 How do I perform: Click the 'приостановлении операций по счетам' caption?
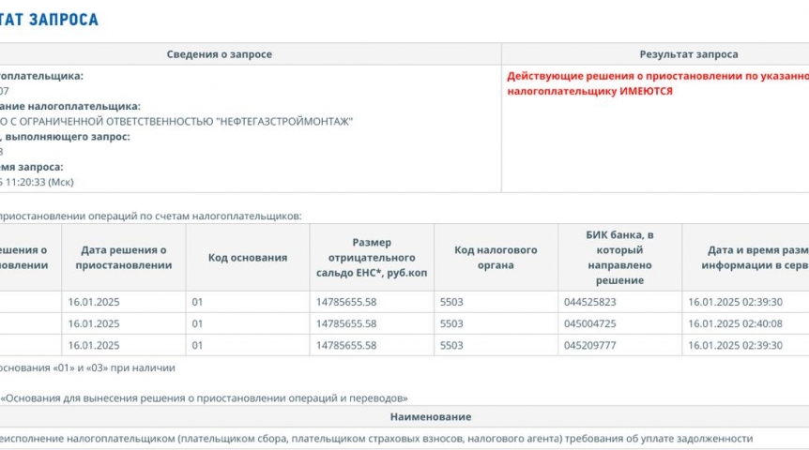151,216
